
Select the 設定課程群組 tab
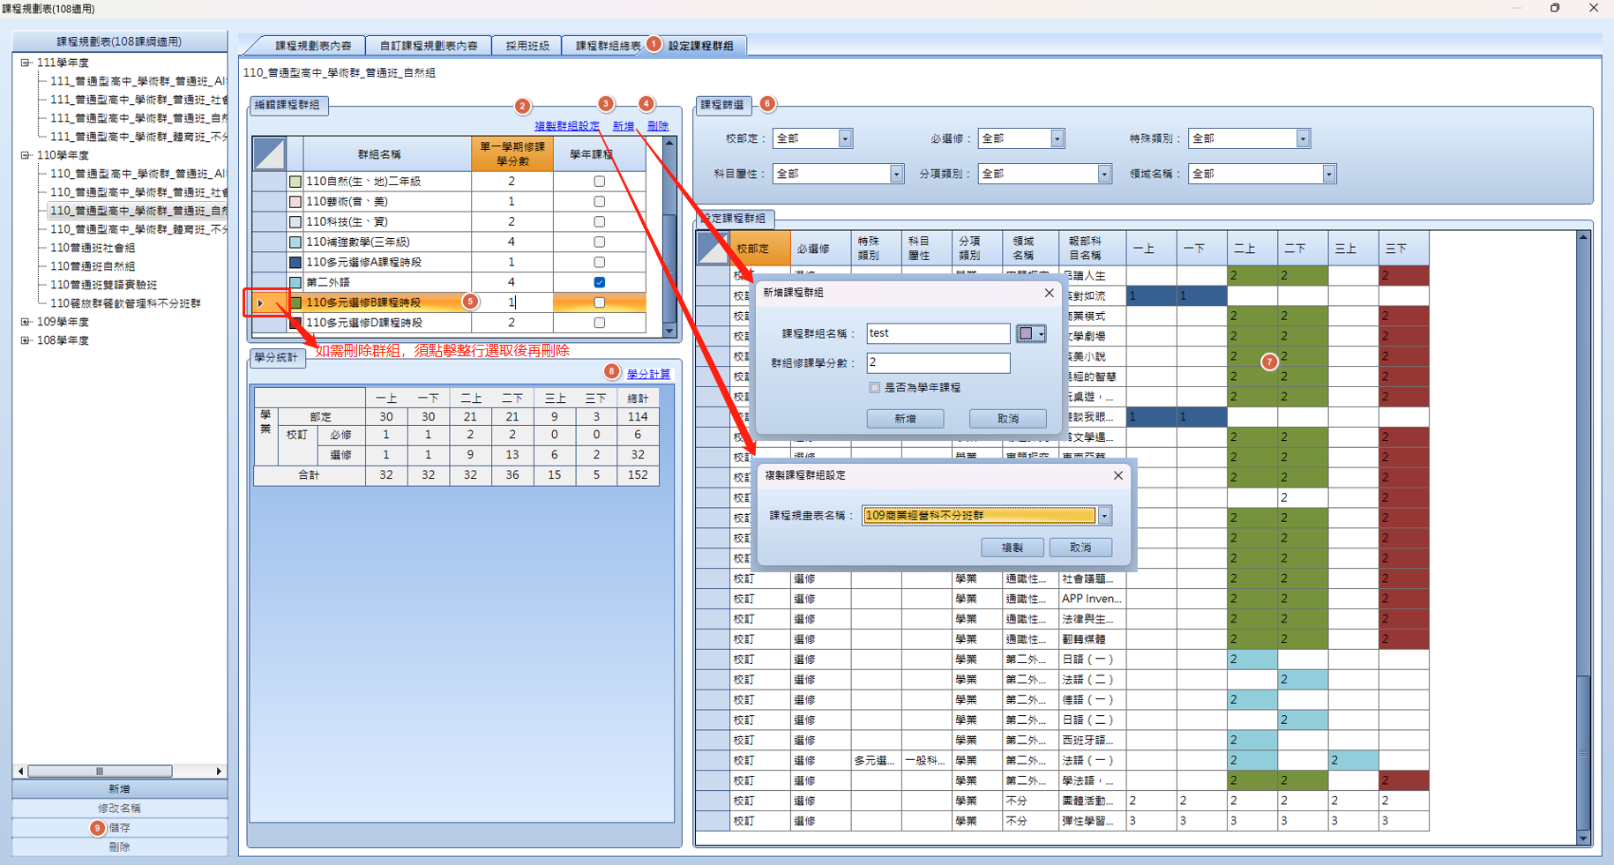point(700,46)
